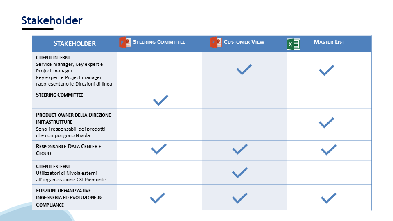
Task: Click the Master List header text
Action: pos(329,42)
